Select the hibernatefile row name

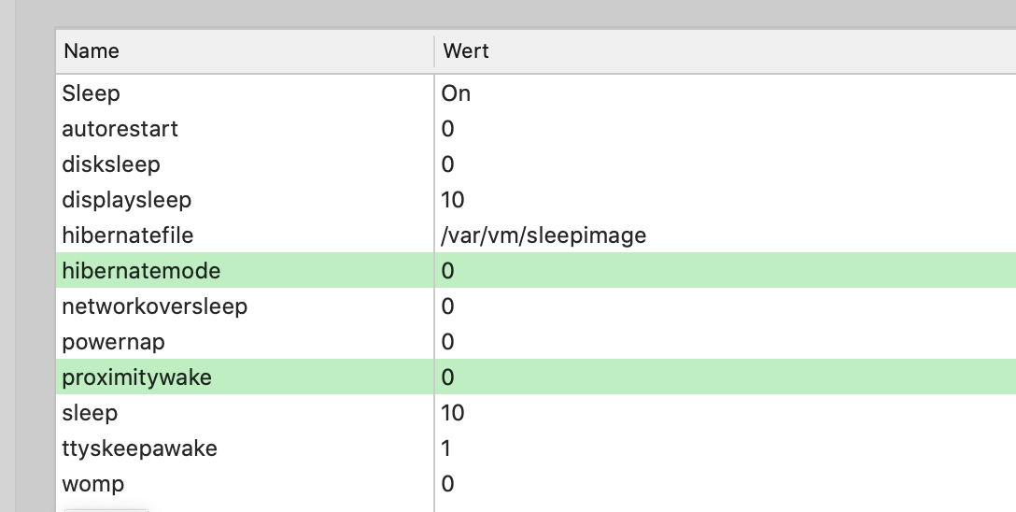(x=128, y=235)
